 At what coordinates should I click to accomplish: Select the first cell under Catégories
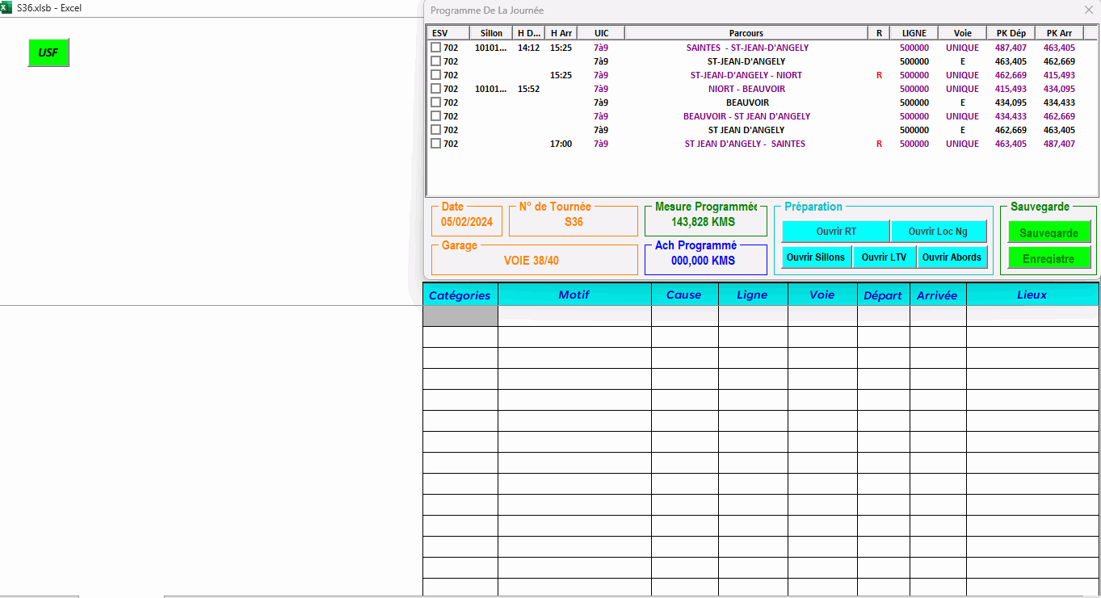click(460, 316)
